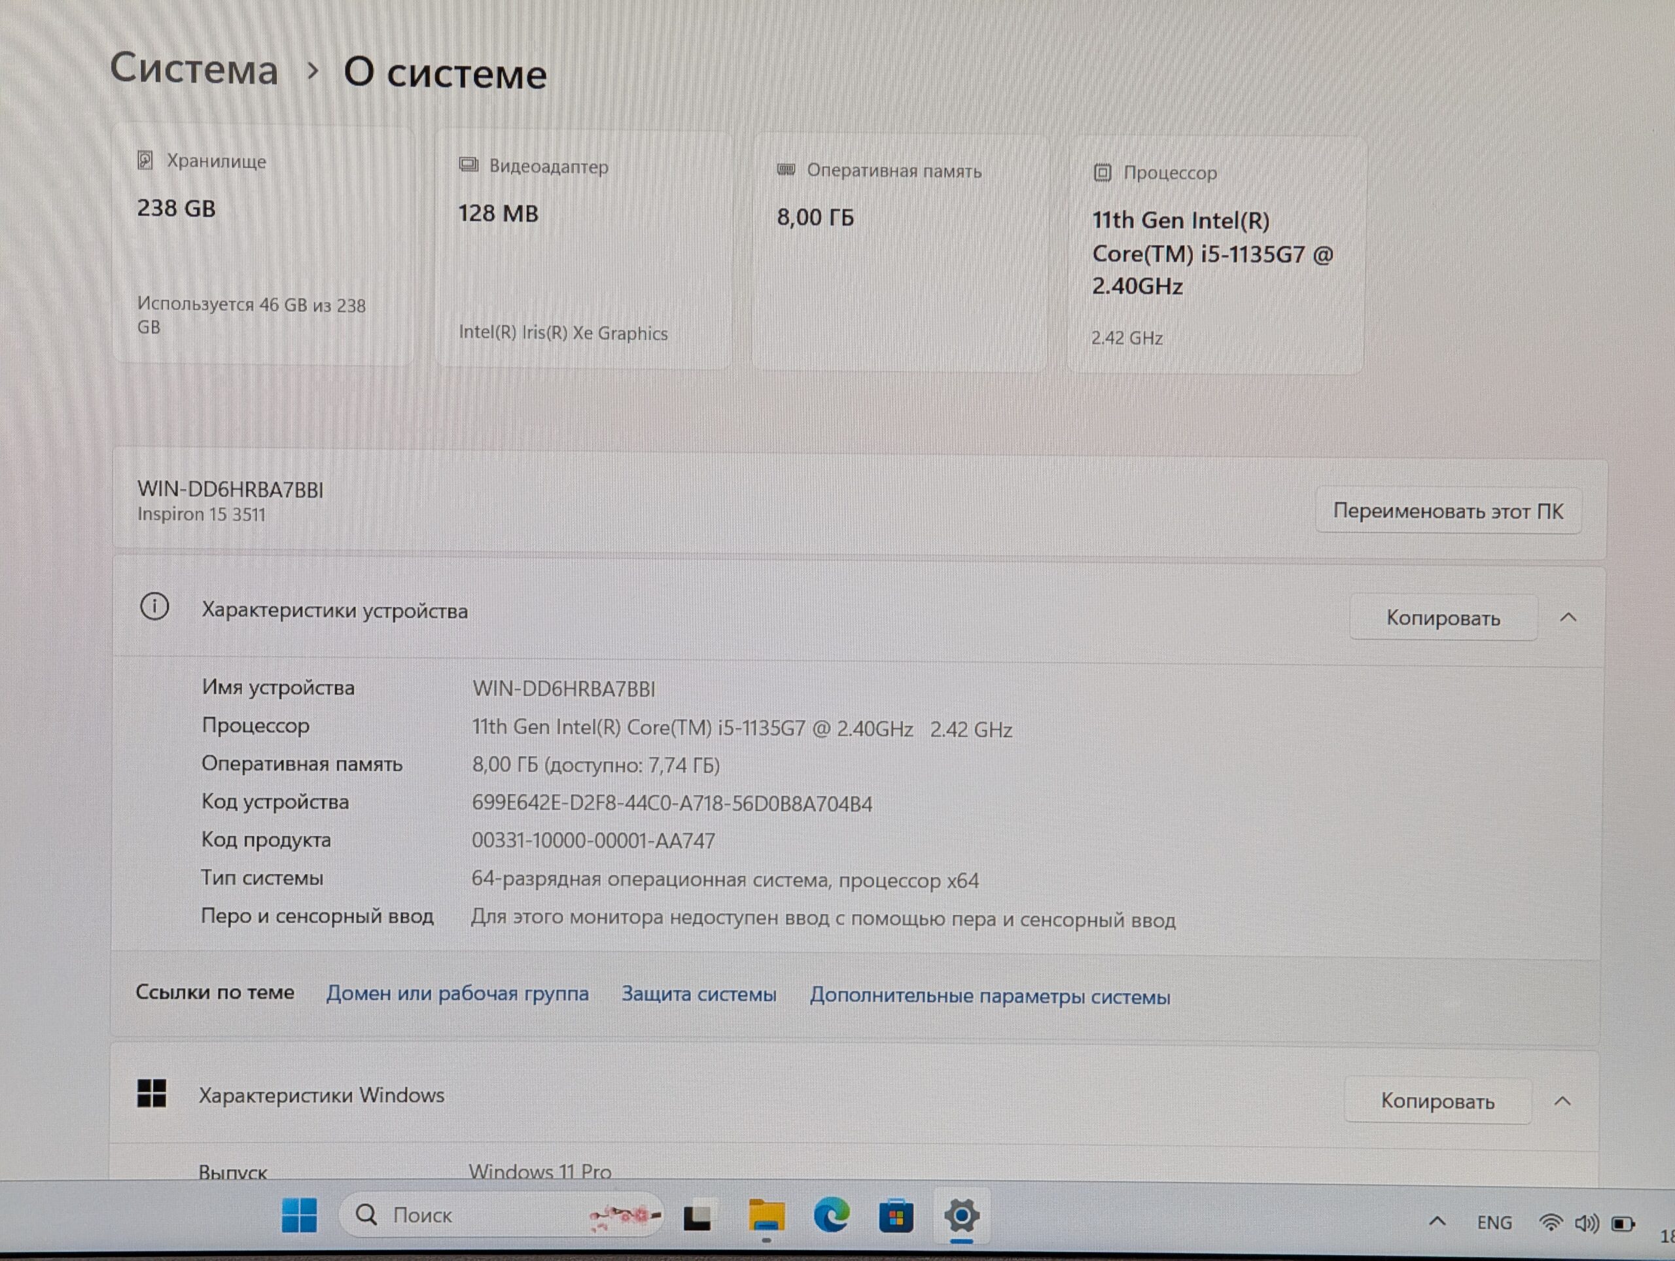The image size is (1675, 1261).
Task: Open File Explorer from the taskbar
Action: (x=766, y=1216)
